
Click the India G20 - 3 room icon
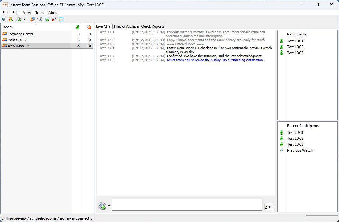(x=5, y=40)
